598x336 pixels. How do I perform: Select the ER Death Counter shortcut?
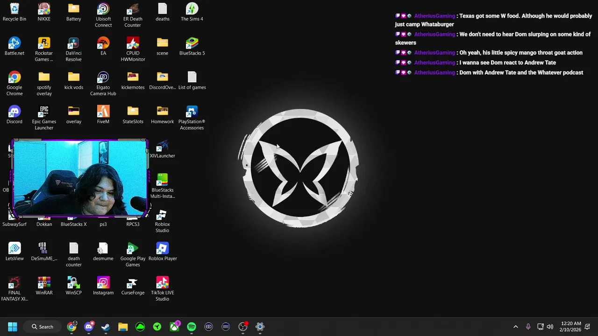(x=133, y=15)
